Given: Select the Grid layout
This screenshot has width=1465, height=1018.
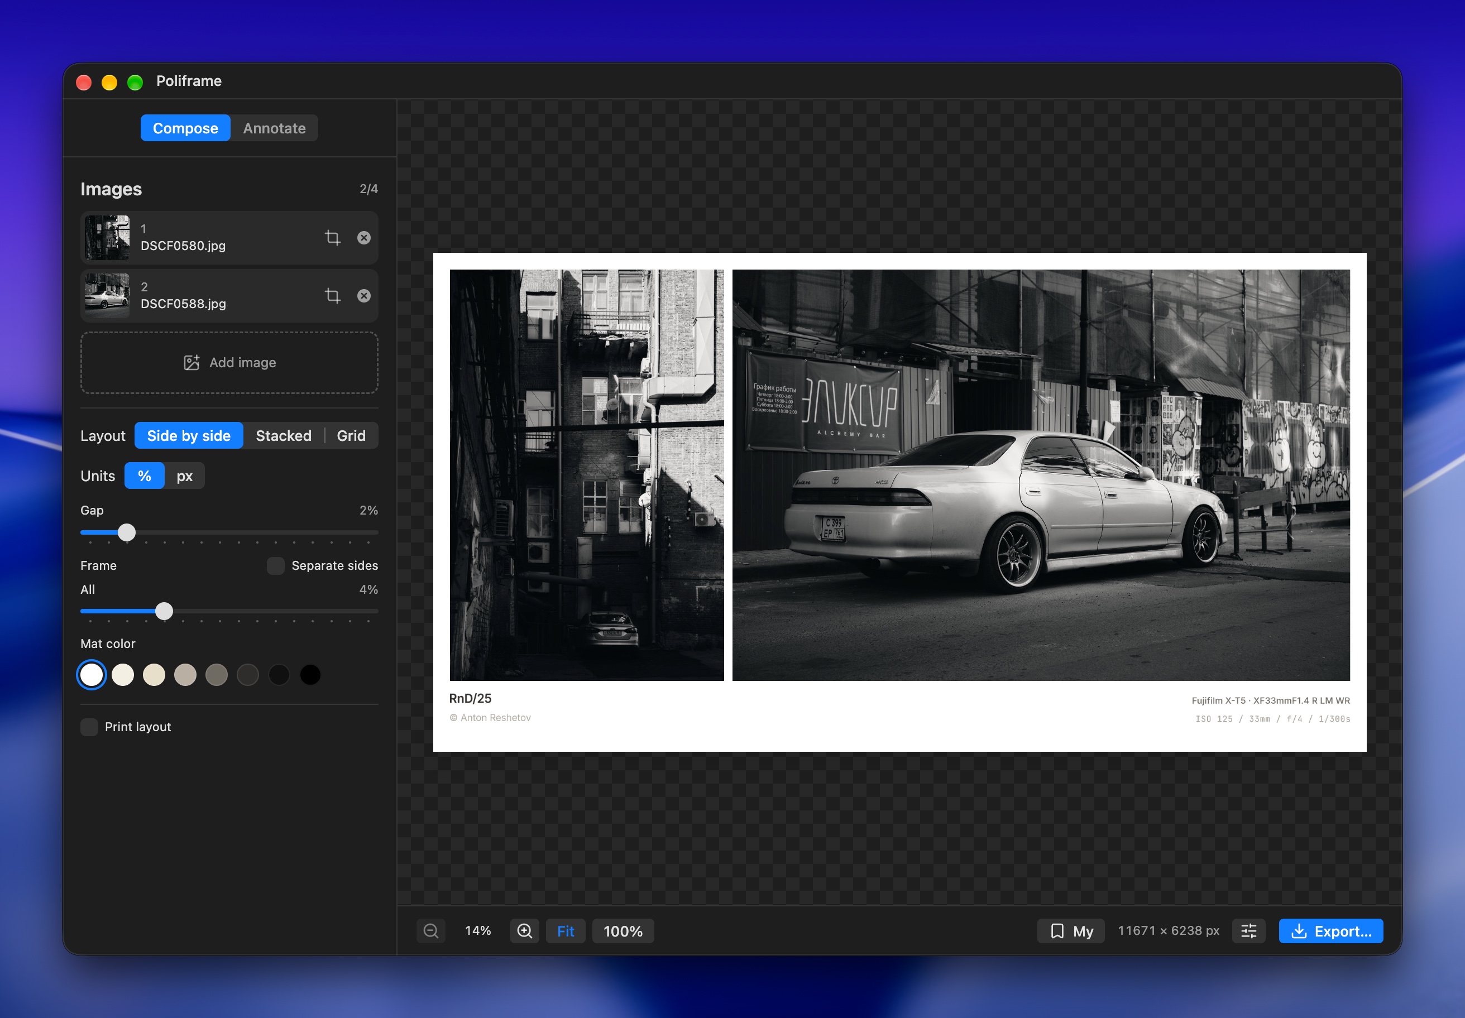Looking at the screenshot, I should pyautogui.click(x=352, y=436).
